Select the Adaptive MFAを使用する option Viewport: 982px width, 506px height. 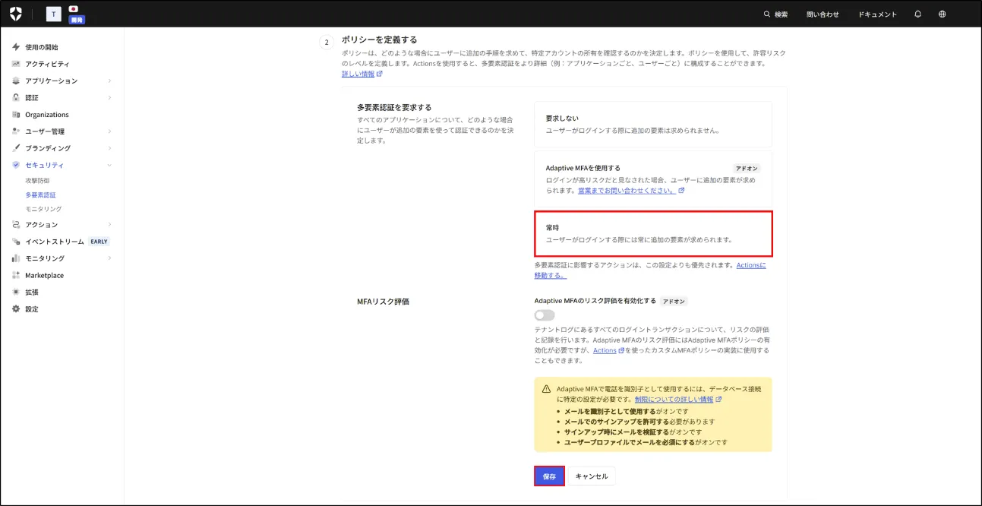tap(652, 179)
